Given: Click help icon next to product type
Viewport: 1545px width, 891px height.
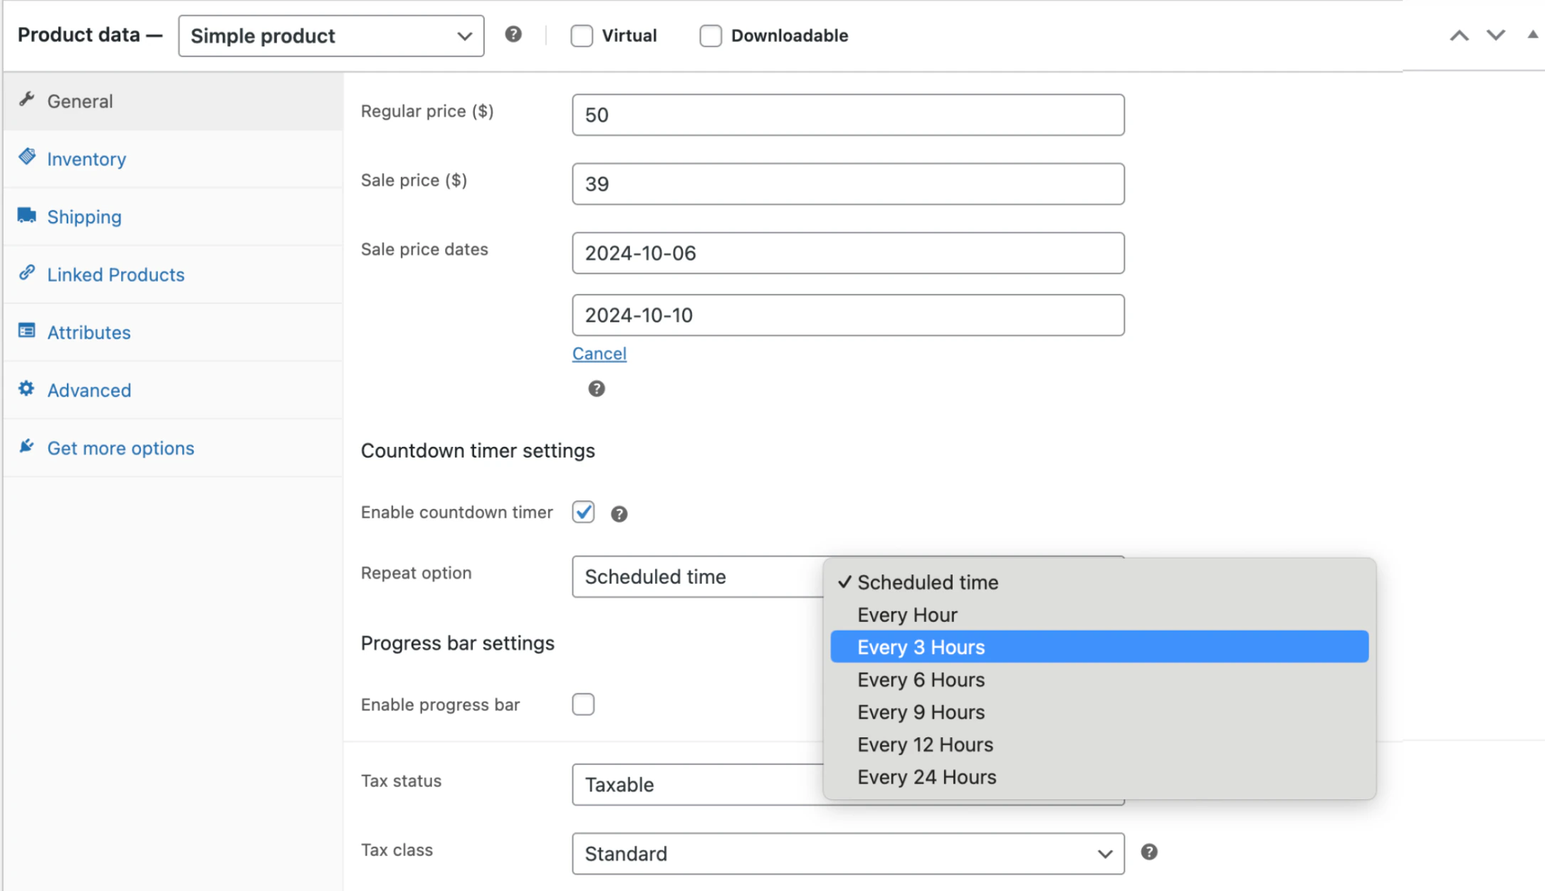Looking at the screenshot, I should pos(513,34).
